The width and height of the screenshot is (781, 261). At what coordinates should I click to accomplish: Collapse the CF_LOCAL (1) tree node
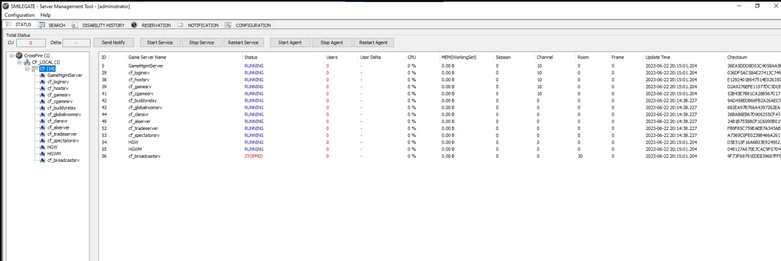pos(19,62)
